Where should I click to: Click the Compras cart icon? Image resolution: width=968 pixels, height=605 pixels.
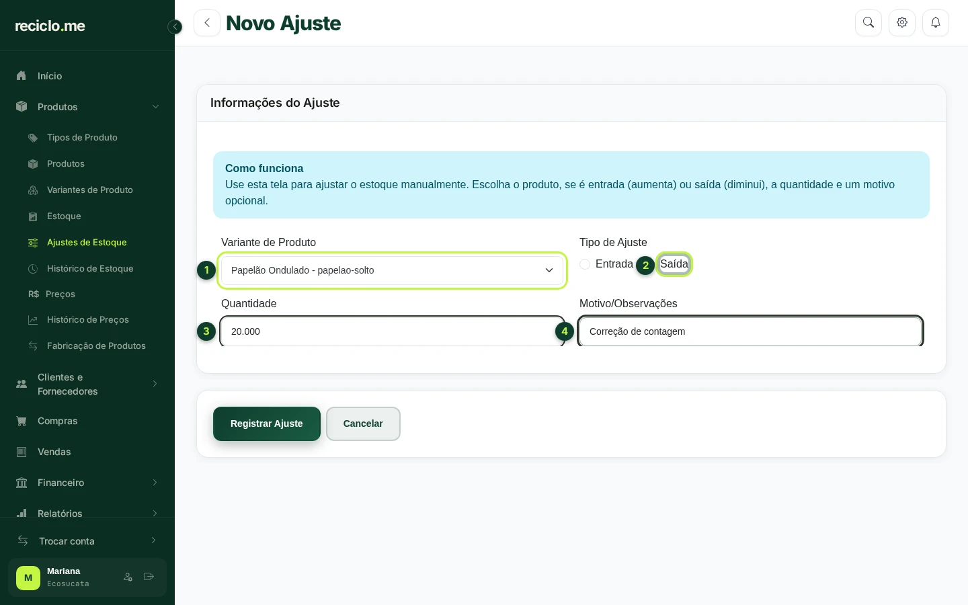[x=22, y=421]
